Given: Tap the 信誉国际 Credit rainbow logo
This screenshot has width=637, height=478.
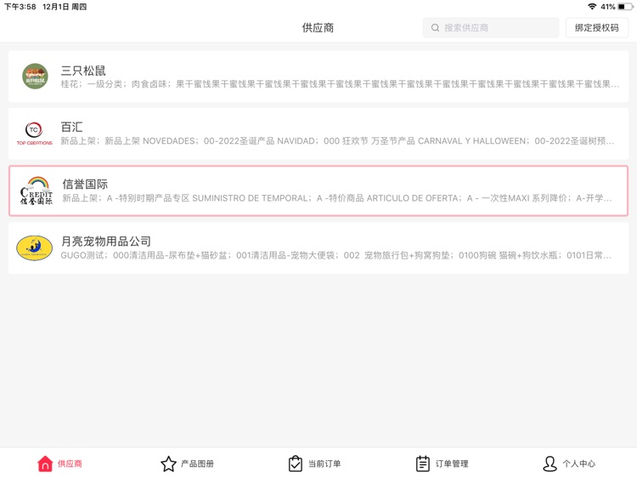Looking at the screenshot, I should pyautogui.click(x=37, y=191).
